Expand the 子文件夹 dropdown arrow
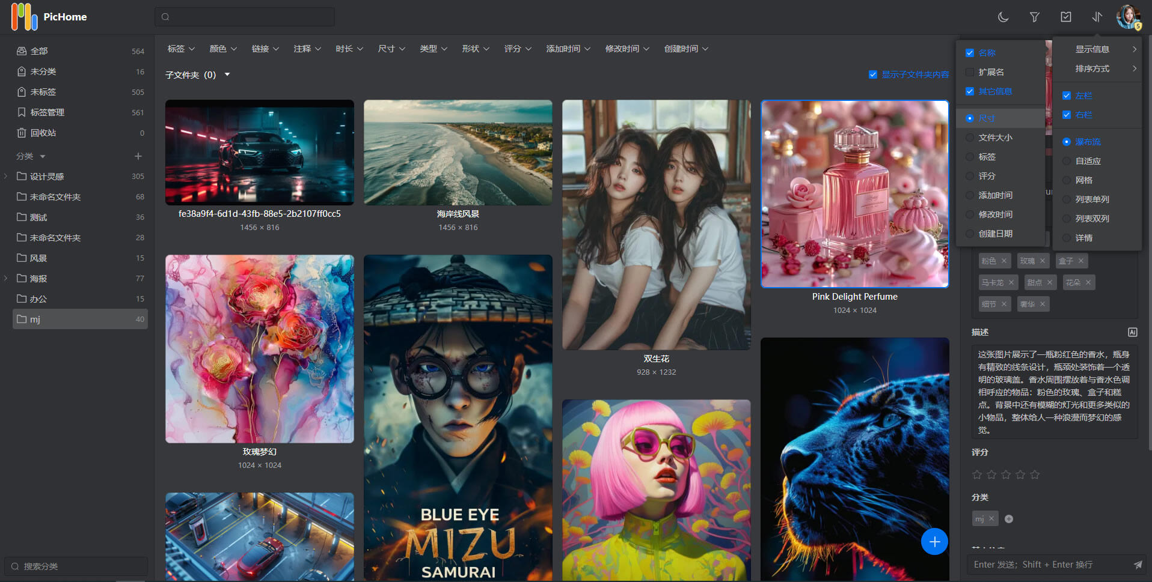1152x582 pixels. tap(227, 74)
